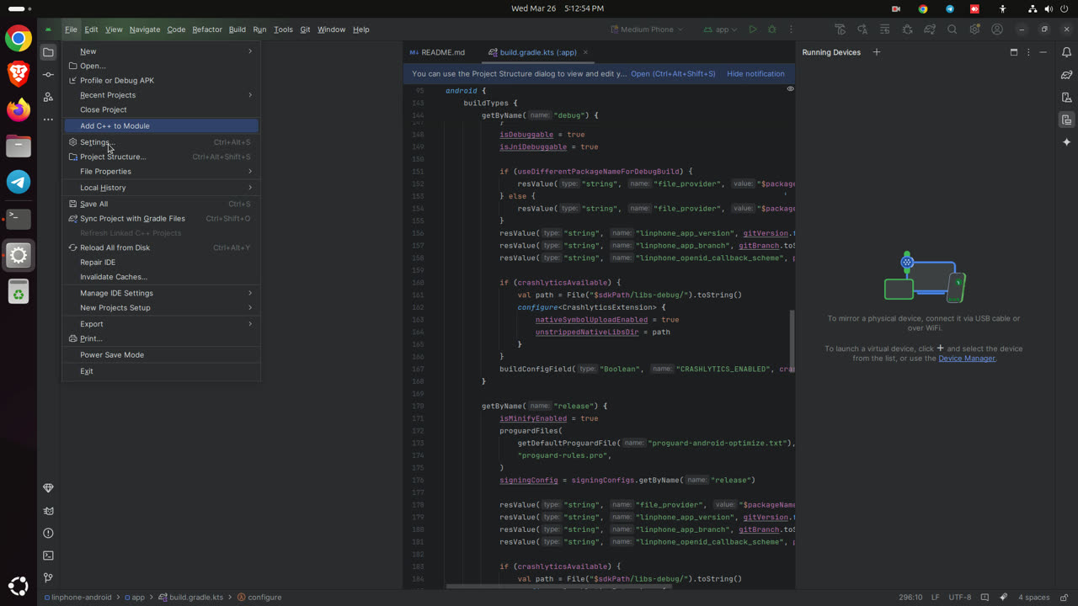Viewport: 1078px width, 606px height.
Task: Open Device Manager icon on right strip
Action: (x=1066, y=98)
